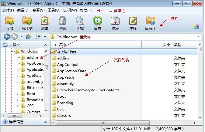Click the 解压到 (Extract to) toolbar icon

click(27, 21)
